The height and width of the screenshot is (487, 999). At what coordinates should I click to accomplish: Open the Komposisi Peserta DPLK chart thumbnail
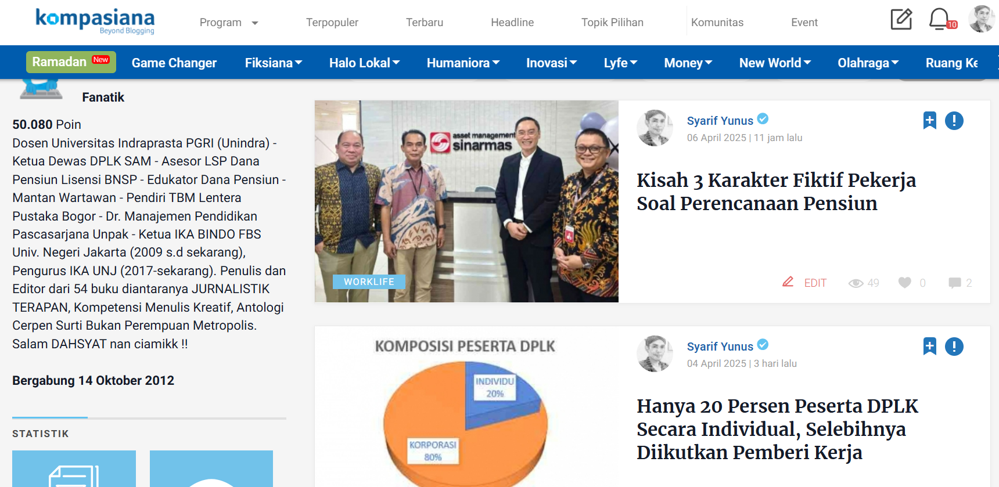(x=466, y=407)
